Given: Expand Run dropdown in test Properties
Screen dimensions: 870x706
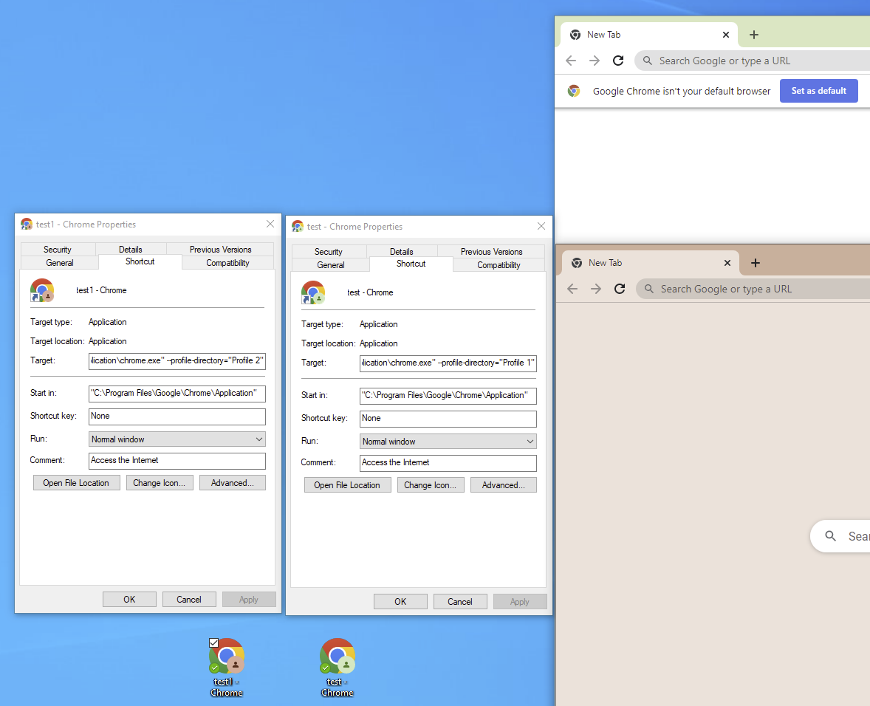Looking at the screenshot, I should click(448, 442).
